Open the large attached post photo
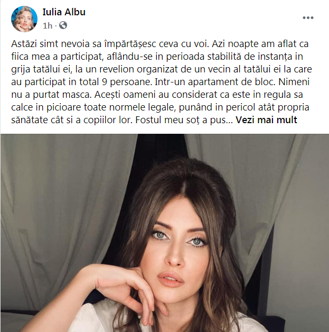329x332 pixels. pyautogui.click(x=165, y=233)
